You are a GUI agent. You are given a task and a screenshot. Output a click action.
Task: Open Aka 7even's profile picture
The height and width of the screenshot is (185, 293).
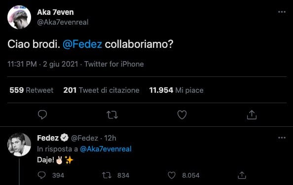(x=19, y=17)
